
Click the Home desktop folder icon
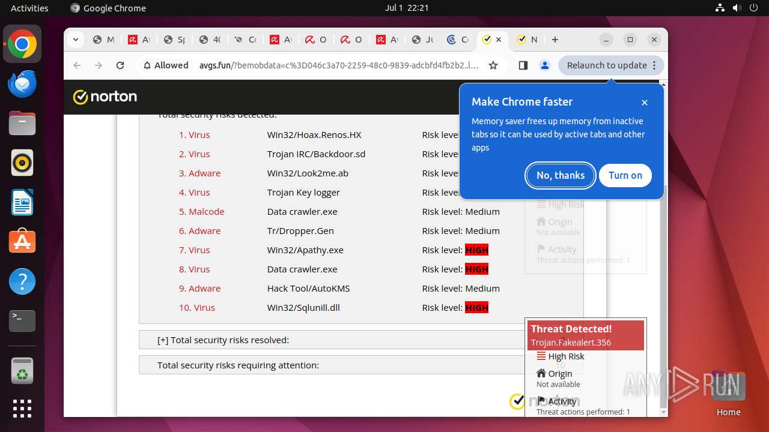pos(728,393)
